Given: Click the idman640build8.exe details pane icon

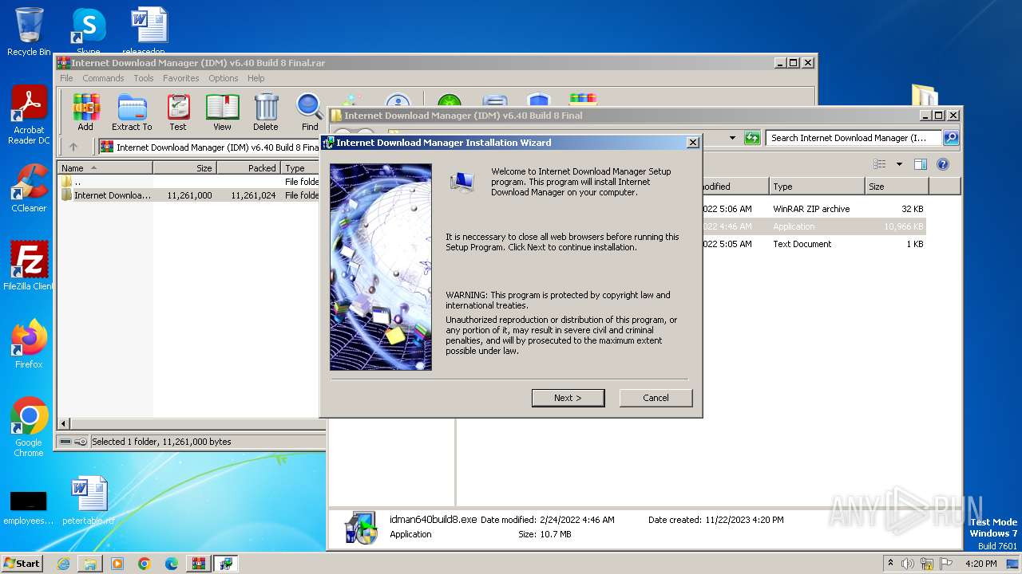Looking at the screenshot, I should [361, 527].
